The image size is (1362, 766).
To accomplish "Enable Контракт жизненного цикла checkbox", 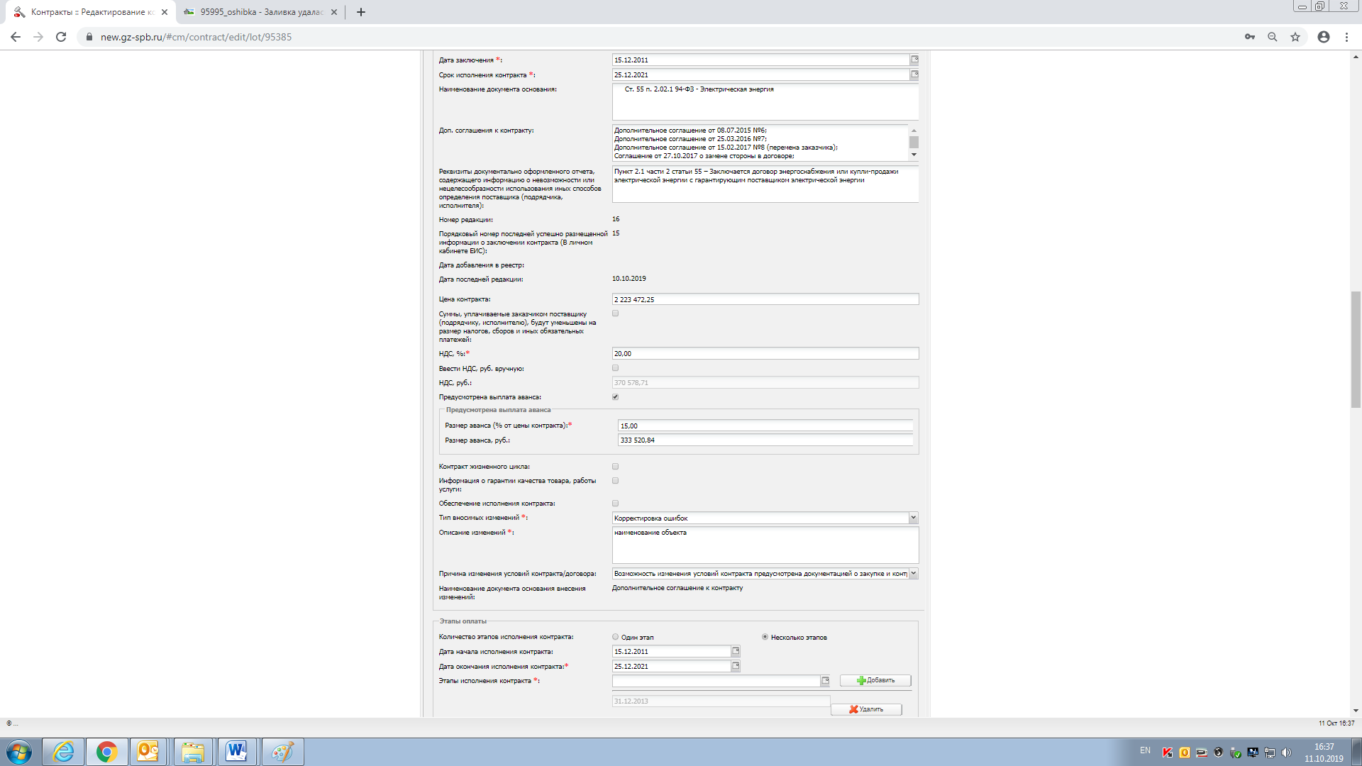I will pyautogui.click(x=615, y=467).
